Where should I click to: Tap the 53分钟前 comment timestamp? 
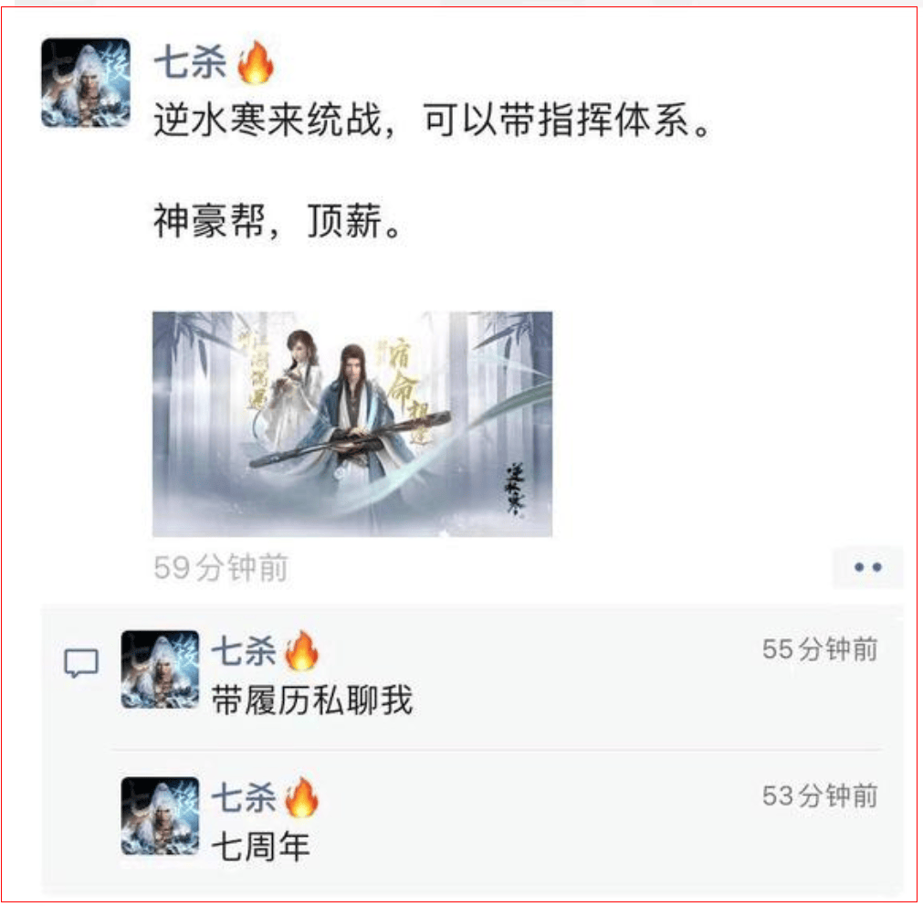820,795
